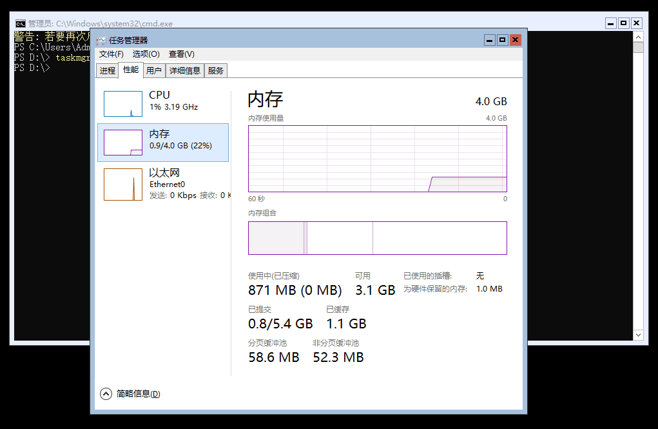Click the 已缓存 1.1 GB statistic
The image size is (658, 429).
(346, 323)
